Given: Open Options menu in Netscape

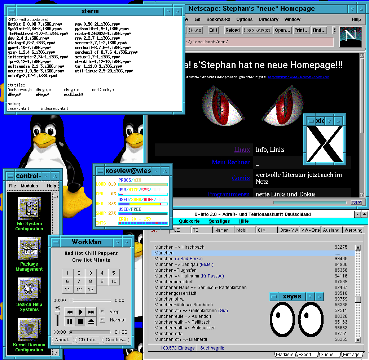Looking at the screenshot, I should 245,19.
